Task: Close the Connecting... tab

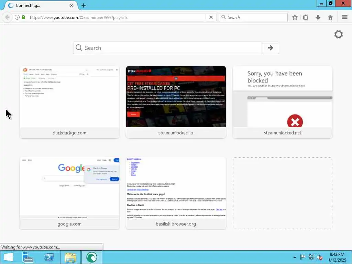Action: 71,5
